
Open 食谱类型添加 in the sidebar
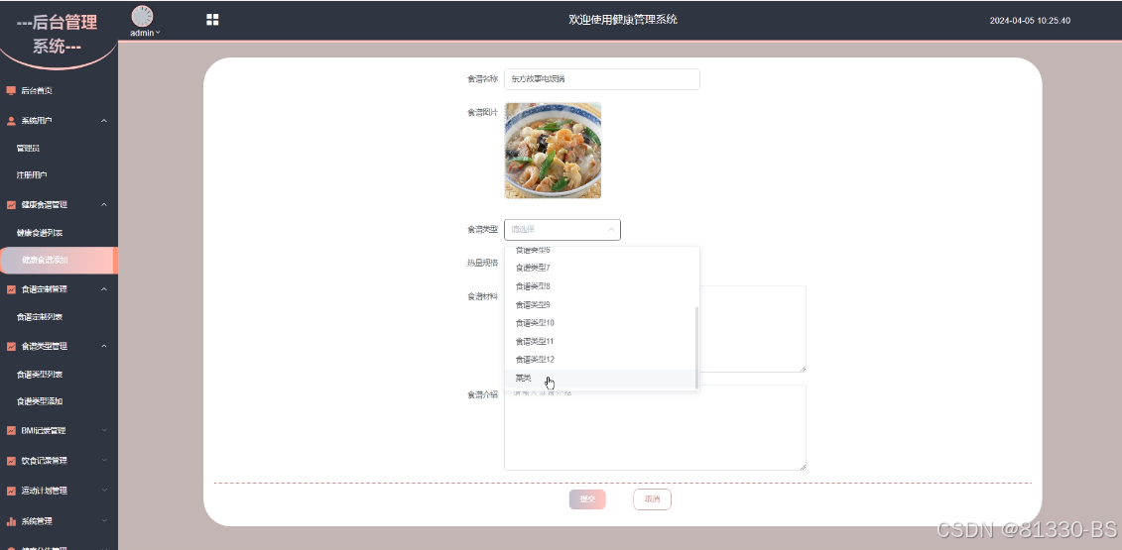coord(40,401)
